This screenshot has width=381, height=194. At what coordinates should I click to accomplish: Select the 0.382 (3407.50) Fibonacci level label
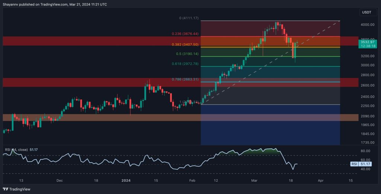pyautogui.click(x=186, y=45)
